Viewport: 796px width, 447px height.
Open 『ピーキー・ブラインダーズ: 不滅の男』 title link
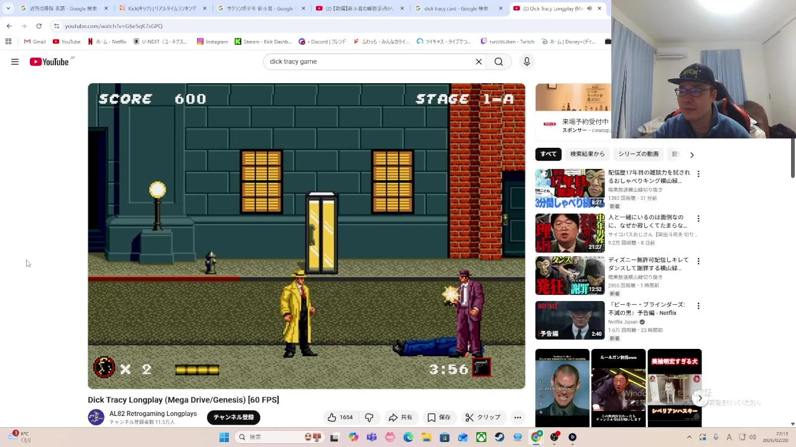pos(647,309)
